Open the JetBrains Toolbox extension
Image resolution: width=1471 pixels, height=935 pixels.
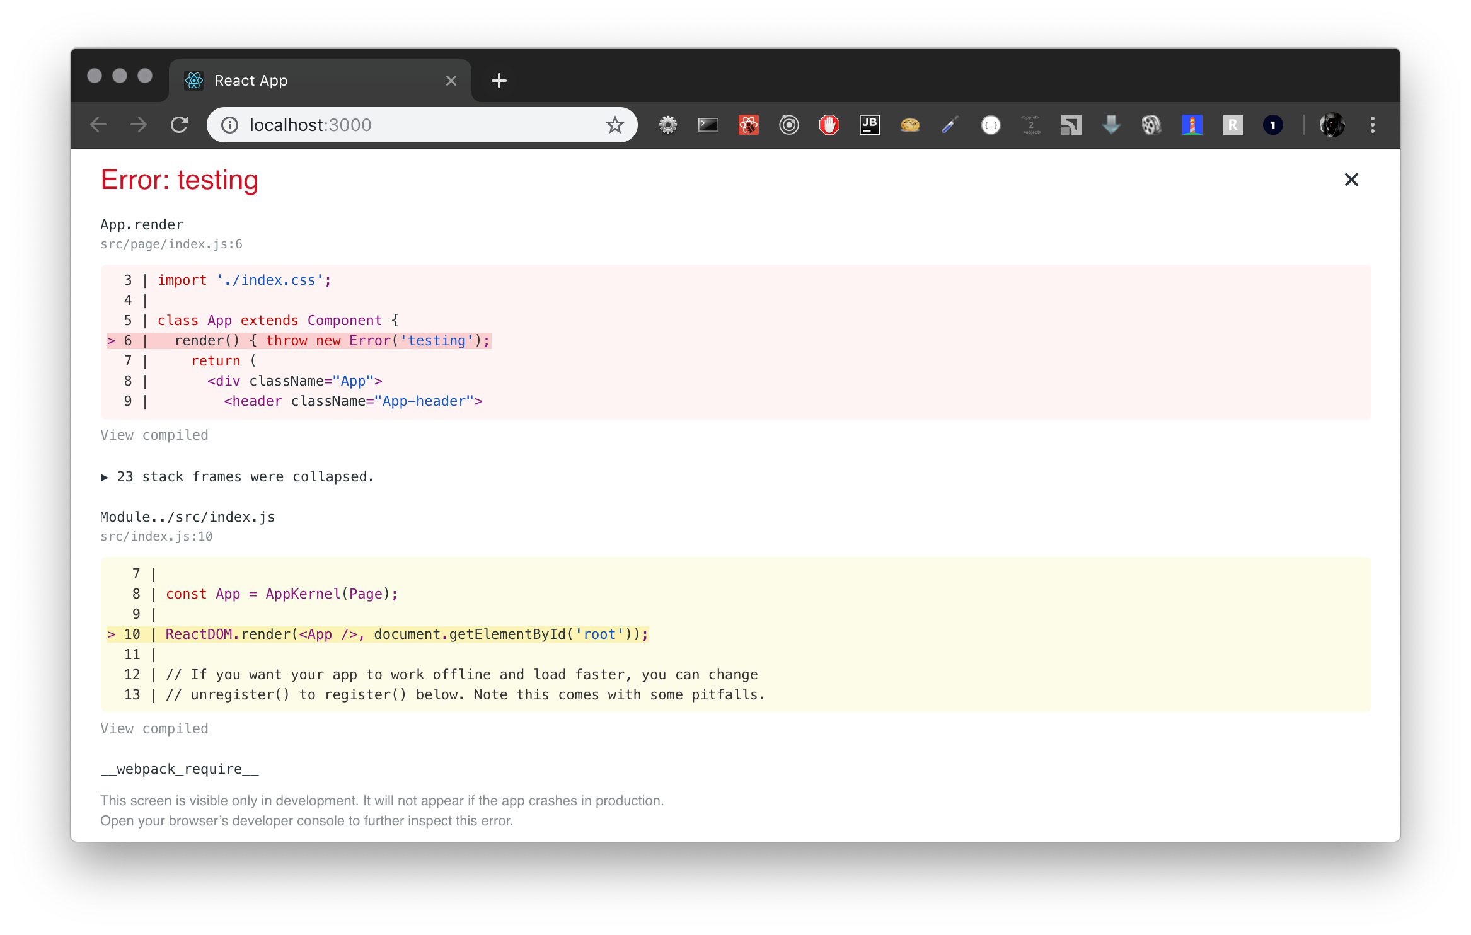click(x=870, y=125)
